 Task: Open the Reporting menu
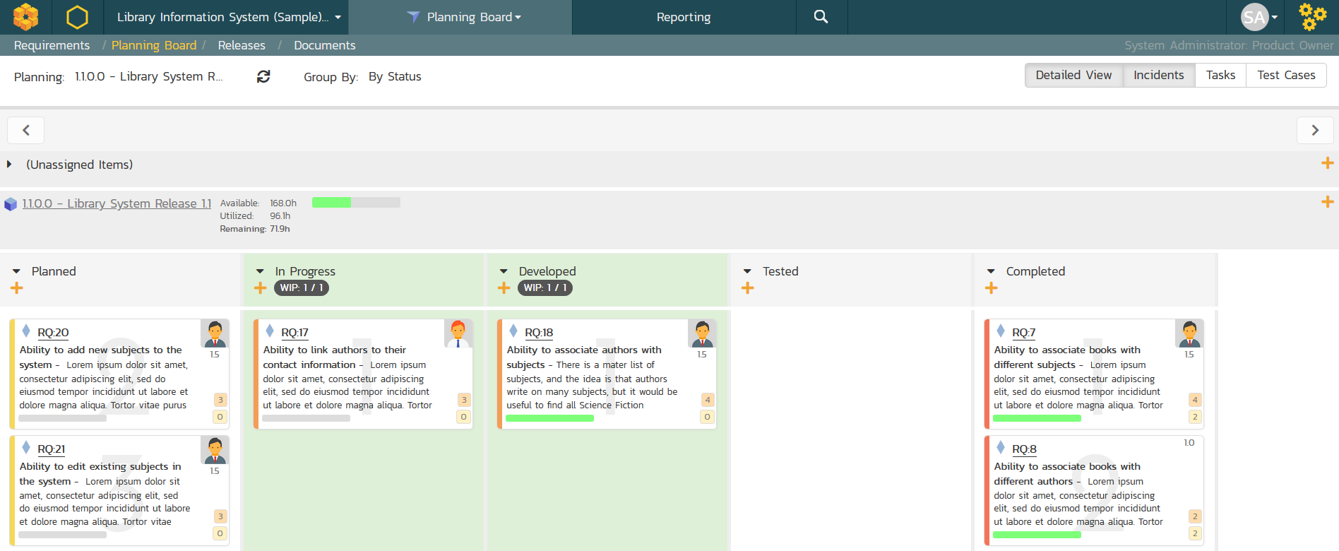(x=683, y=17)
